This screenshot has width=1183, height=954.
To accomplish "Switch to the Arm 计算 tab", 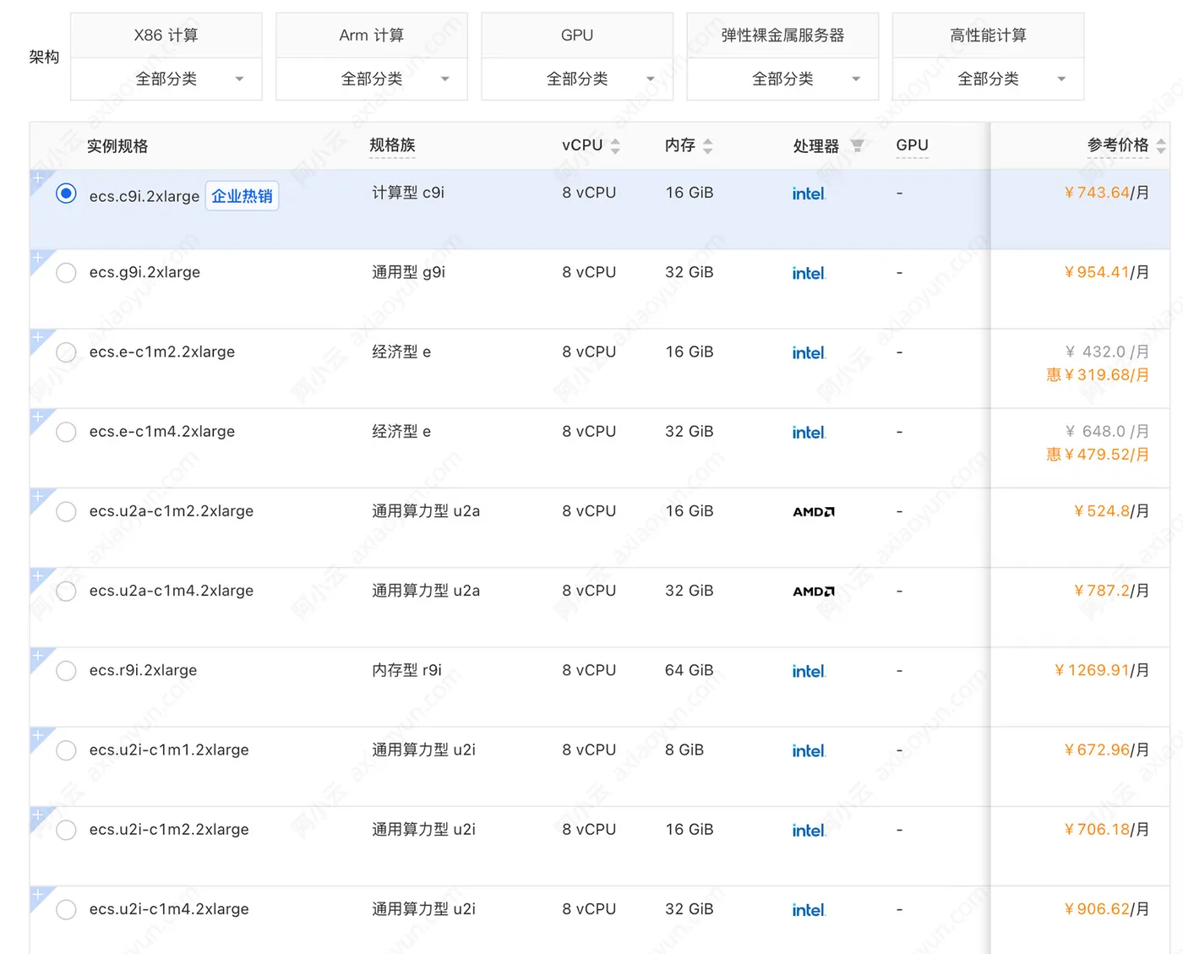I will point(372,35).
